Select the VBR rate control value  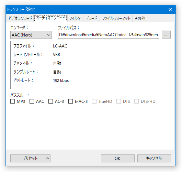pos(57,55)
